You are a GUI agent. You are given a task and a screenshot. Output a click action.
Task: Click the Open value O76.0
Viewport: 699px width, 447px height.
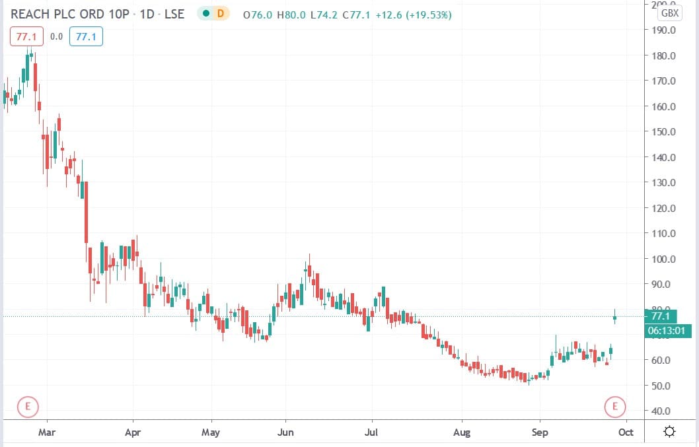(257, 15)
